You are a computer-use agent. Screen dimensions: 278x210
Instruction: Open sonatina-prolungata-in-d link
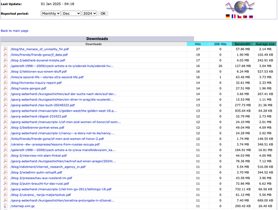pyautogui.click(x=63, y=200)
